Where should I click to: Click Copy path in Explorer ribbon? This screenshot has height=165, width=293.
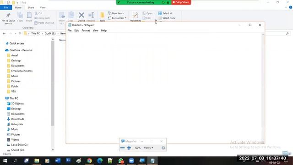42,18
